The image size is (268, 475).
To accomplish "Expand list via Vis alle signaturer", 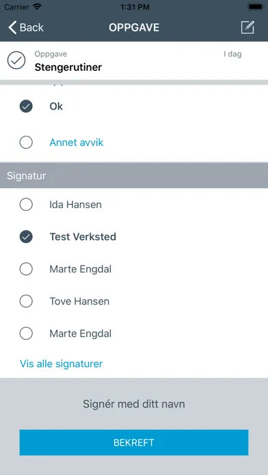I will [62, 364].
